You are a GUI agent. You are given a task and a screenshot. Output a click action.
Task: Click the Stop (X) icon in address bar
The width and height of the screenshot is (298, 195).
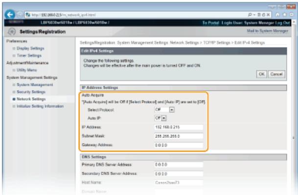tap(268, 15)
